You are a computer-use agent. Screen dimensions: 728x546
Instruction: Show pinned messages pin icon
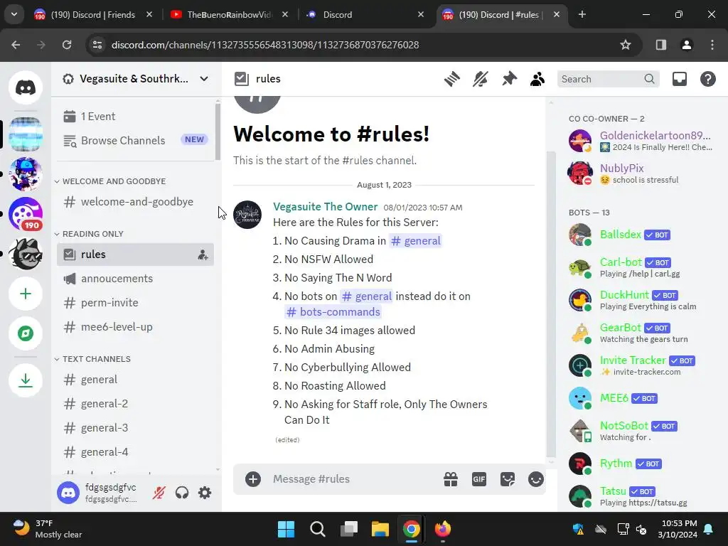509,79
